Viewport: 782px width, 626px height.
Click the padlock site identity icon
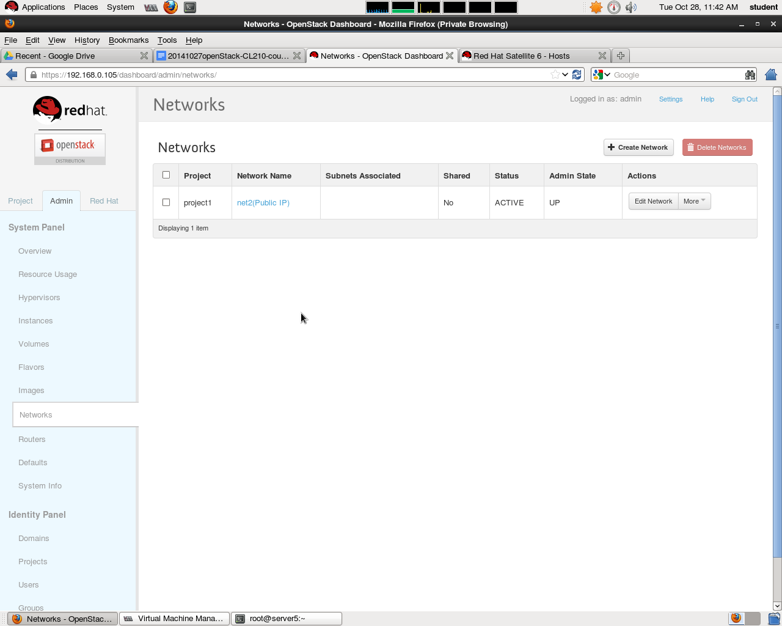coord(33,75)
